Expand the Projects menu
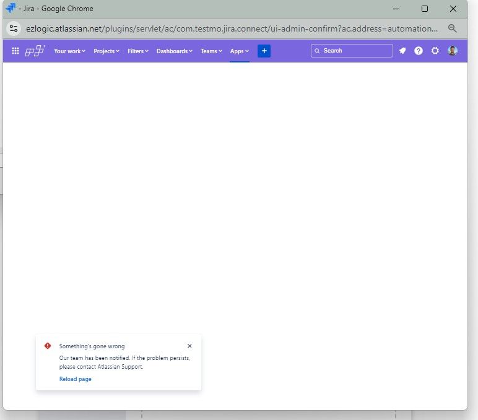 [x=106, y=51]
